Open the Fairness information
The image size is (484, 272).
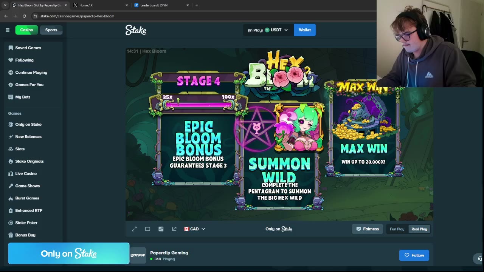[368, 229]
